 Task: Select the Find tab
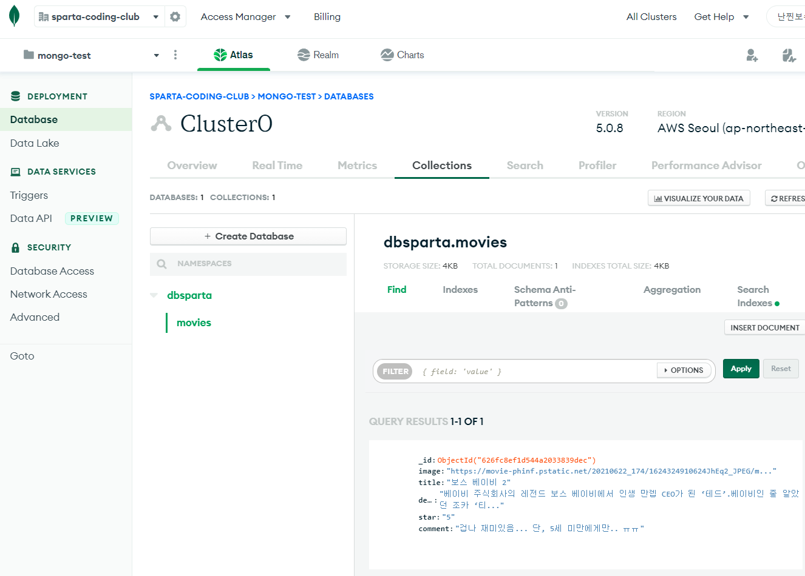(397, 290)
